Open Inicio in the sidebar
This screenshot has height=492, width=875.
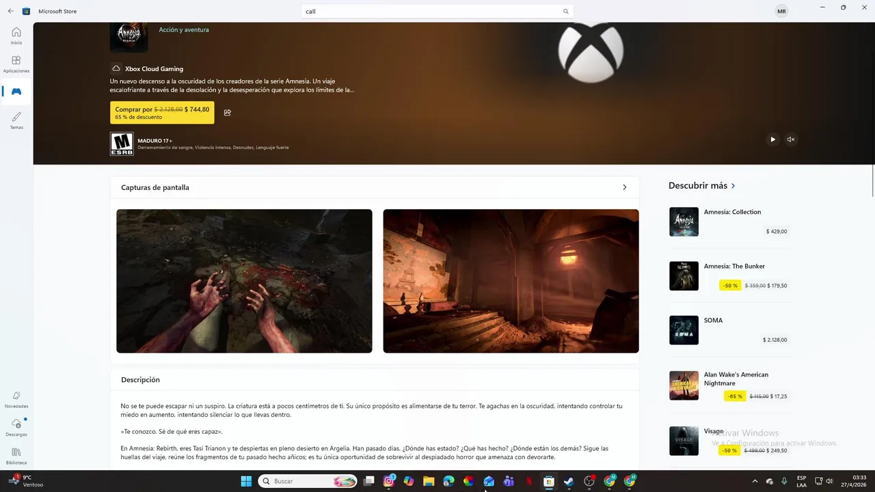coord(16,36)
